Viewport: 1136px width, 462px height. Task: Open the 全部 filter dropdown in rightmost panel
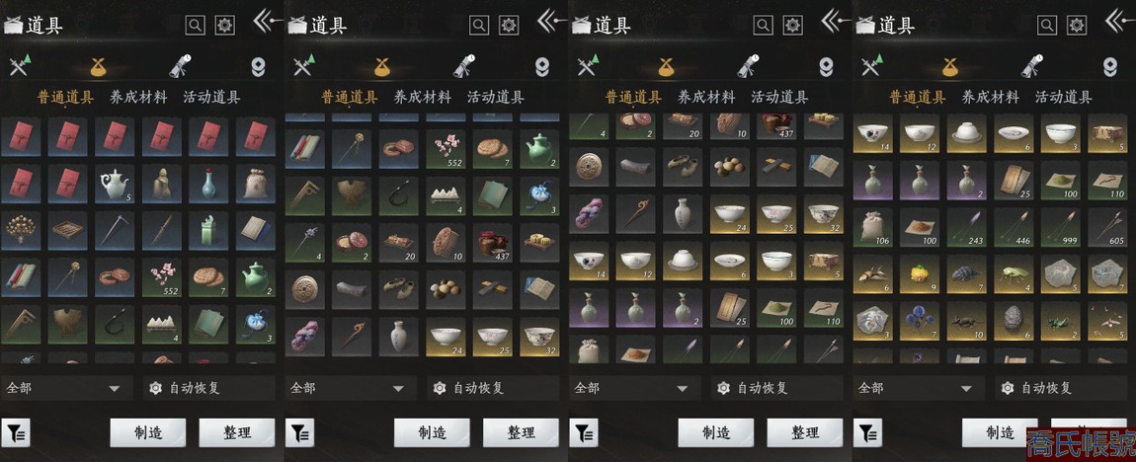(x=918, y=388)
